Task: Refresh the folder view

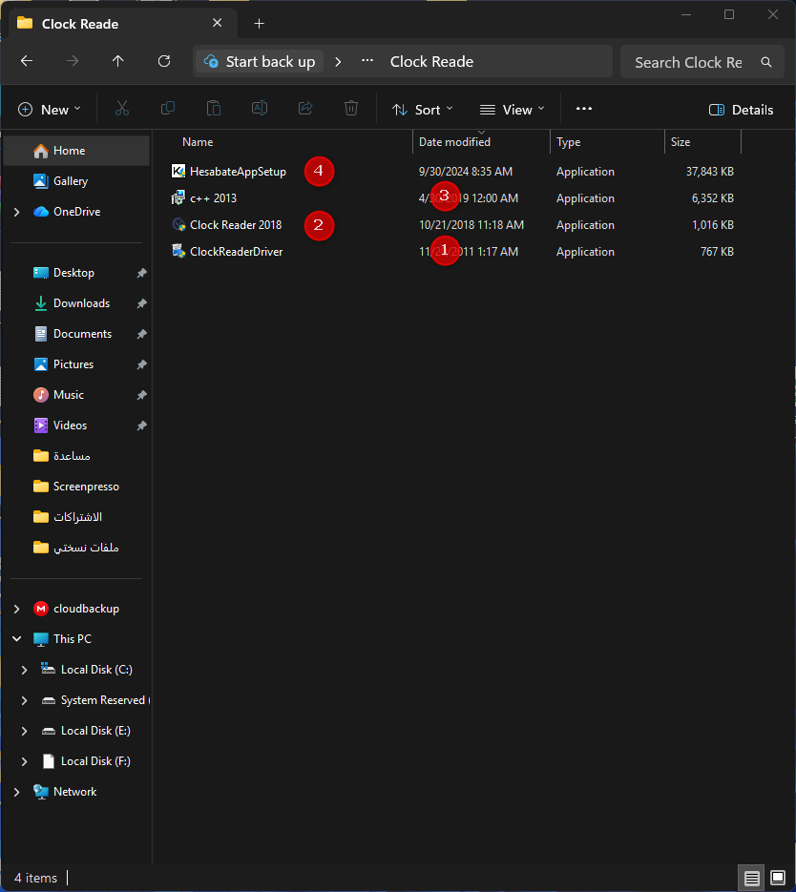Action: coord(164,61)
